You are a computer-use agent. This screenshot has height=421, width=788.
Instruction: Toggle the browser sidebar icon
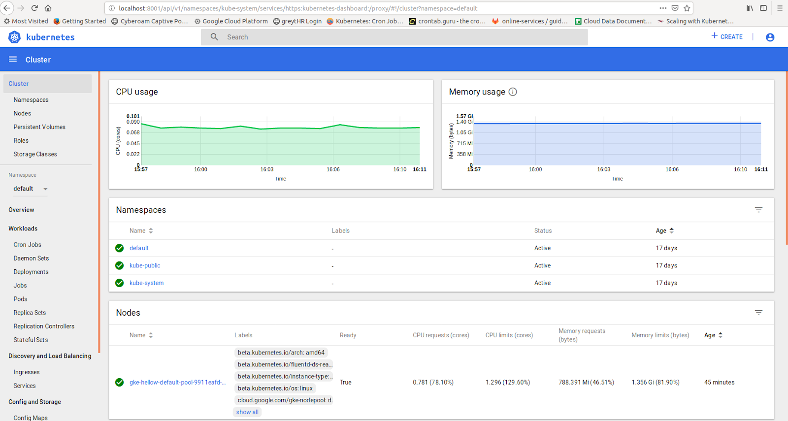tap(763, 8)
